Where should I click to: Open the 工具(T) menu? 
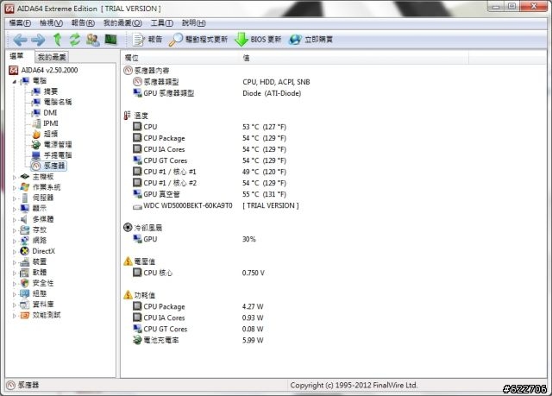[x=162, y=23]
